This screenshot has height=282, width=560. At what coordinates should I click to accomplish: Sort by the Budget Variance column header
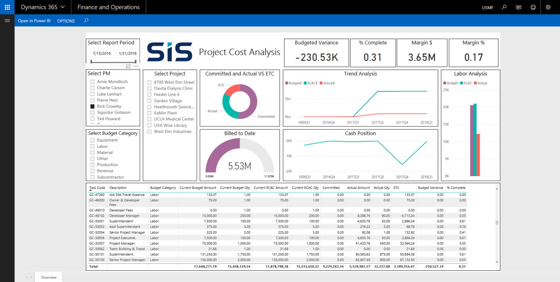click(430, 188)
